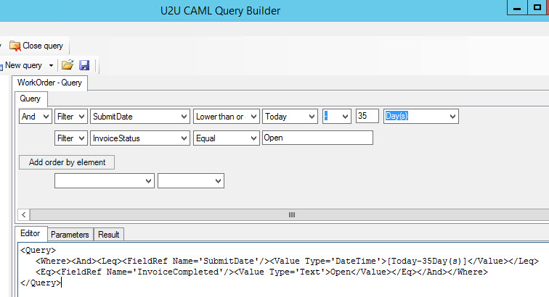Screen dimensions: 549x297
Task: Open the Today value dropdown
Action: [x=290, y=117]
